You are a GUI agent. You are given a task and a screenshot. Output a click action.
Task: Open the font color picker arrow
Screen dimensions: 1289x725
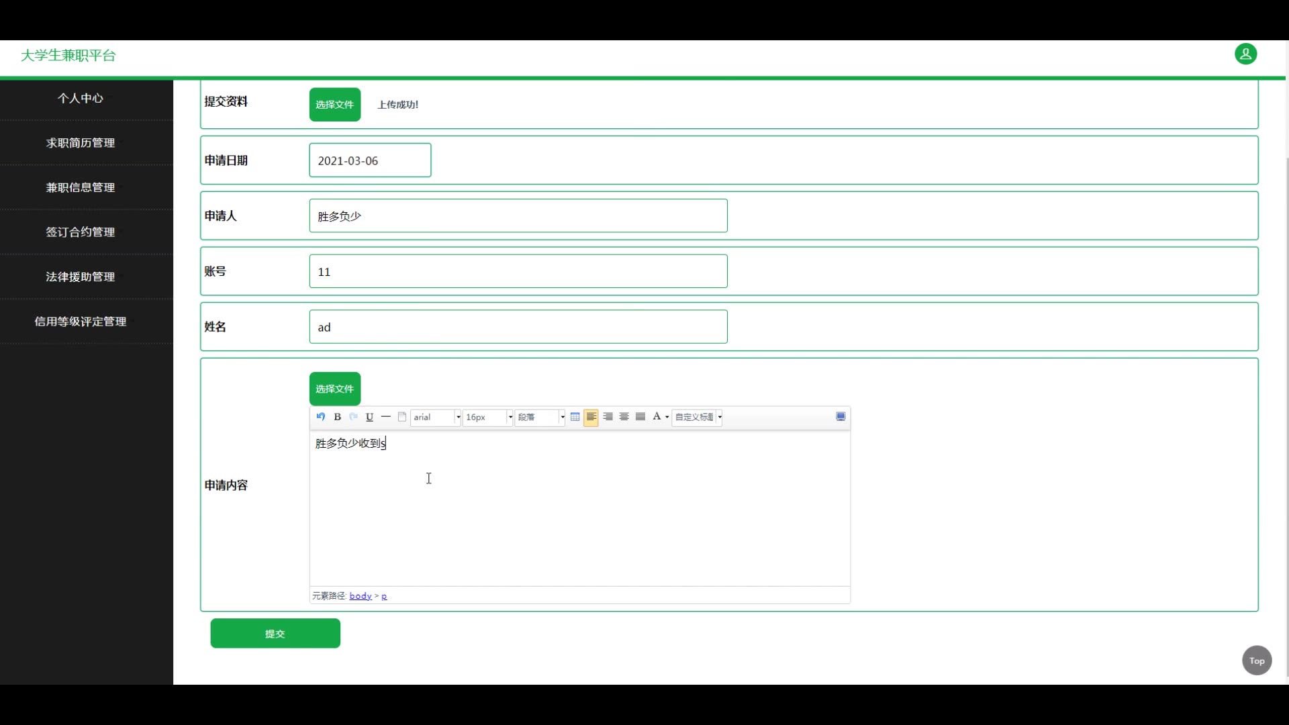coord(667,418)
